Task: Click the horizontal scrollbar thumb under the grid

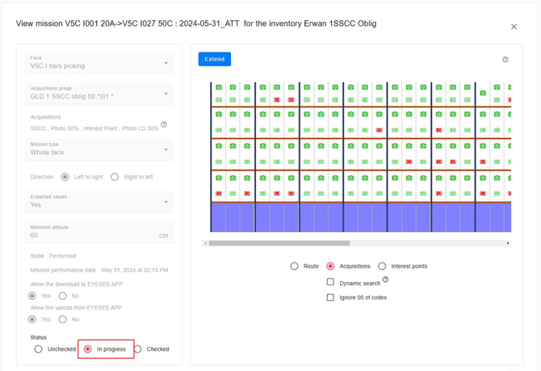Action: 279,243
